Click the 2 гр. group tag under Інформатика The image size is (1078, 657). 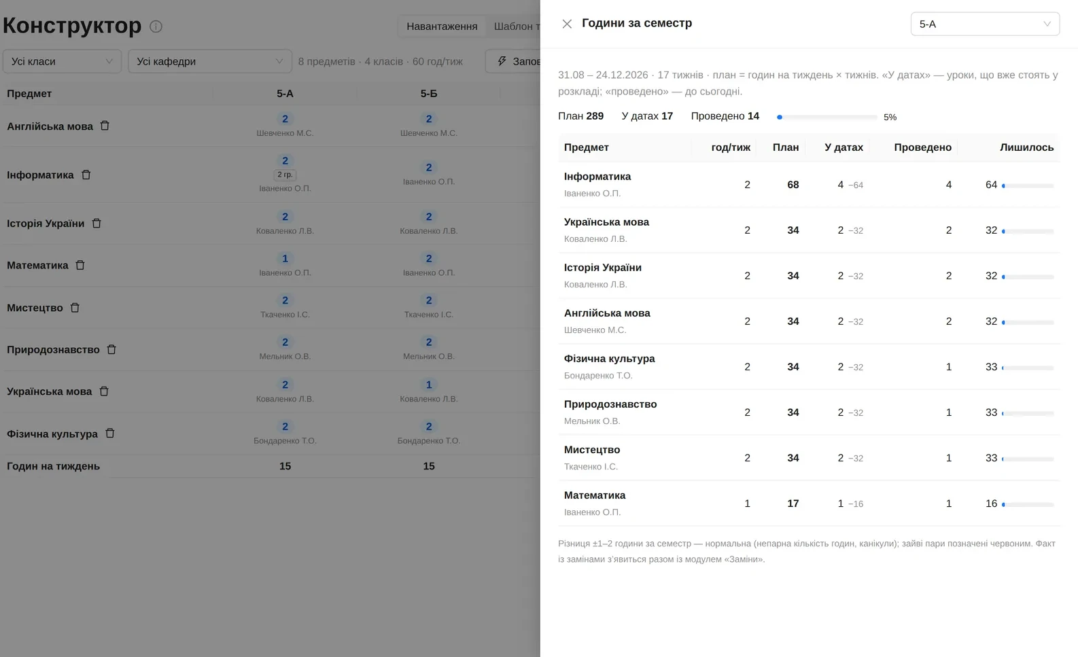click(285, 175)
